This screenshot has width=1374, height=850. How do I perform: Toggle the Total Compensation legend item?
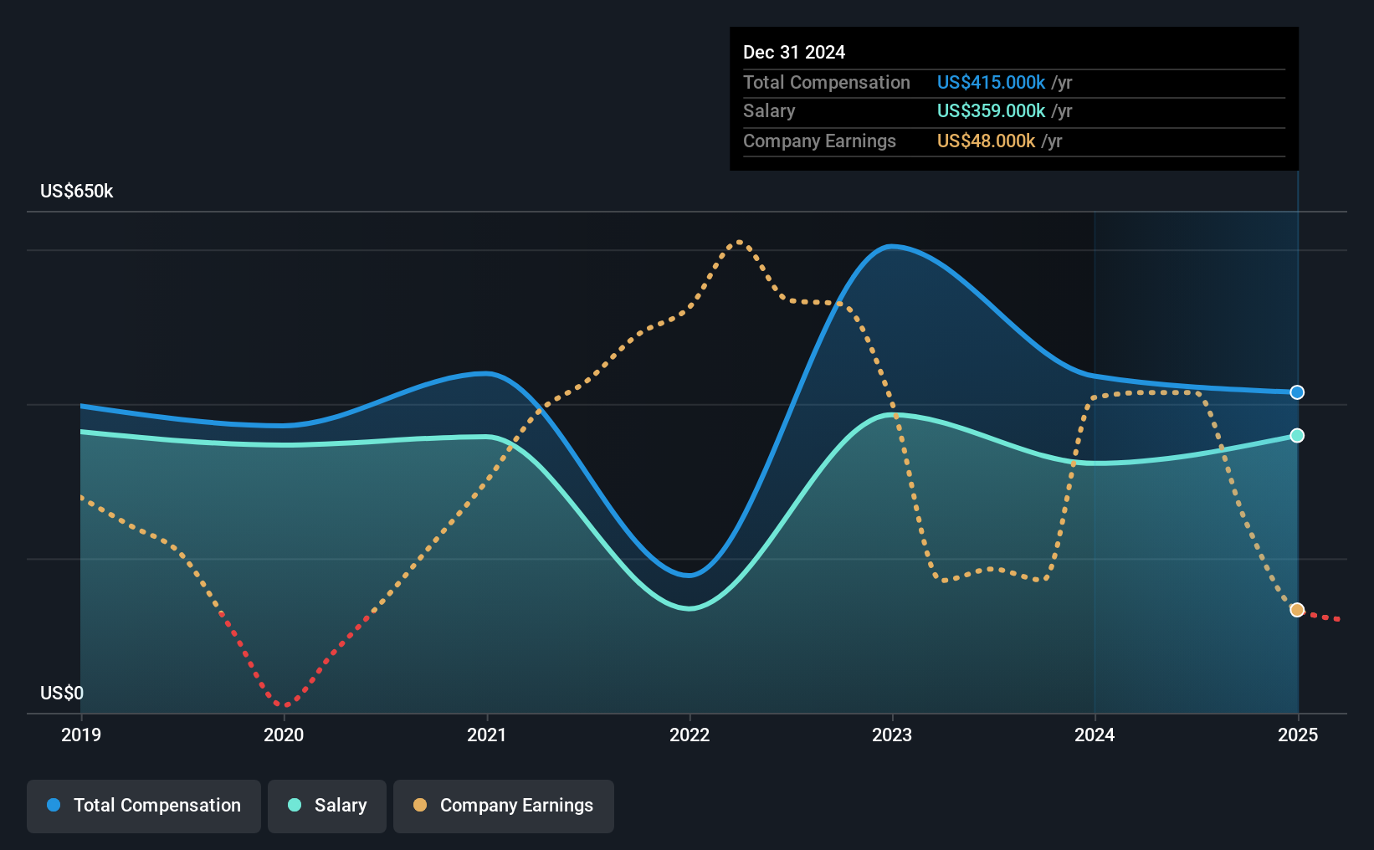click(x=144, y=806)
